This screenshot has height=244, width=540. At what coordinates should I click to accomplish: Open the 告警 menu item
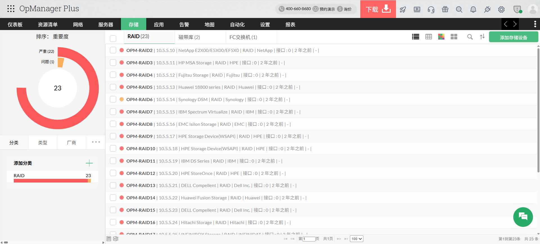point(184,24)
